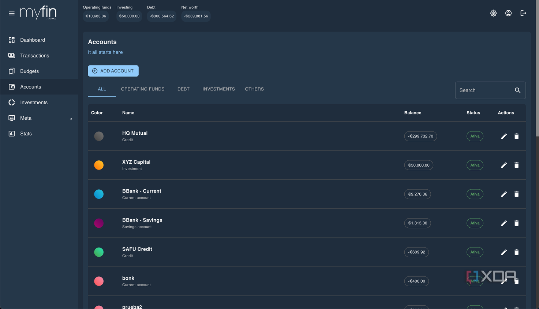Open Stats in the sidebar
The image size is (539, 309).
39,134
